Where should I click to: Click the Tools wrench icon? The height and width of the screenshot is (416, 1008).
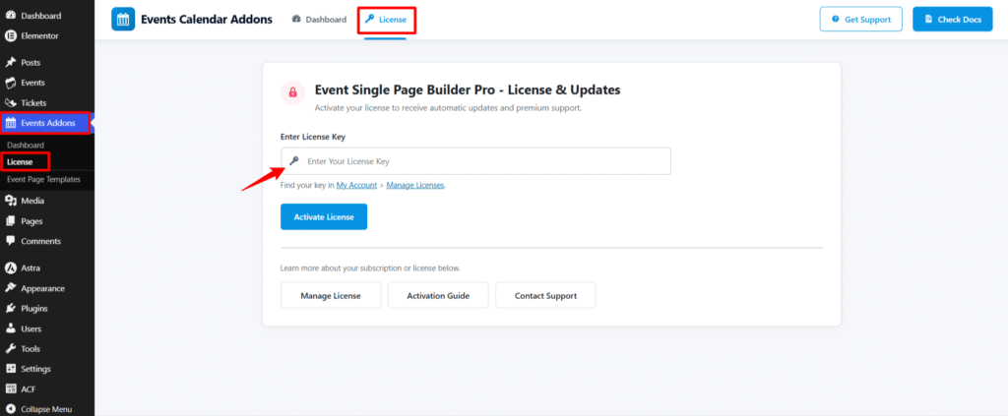coord(10,348)
